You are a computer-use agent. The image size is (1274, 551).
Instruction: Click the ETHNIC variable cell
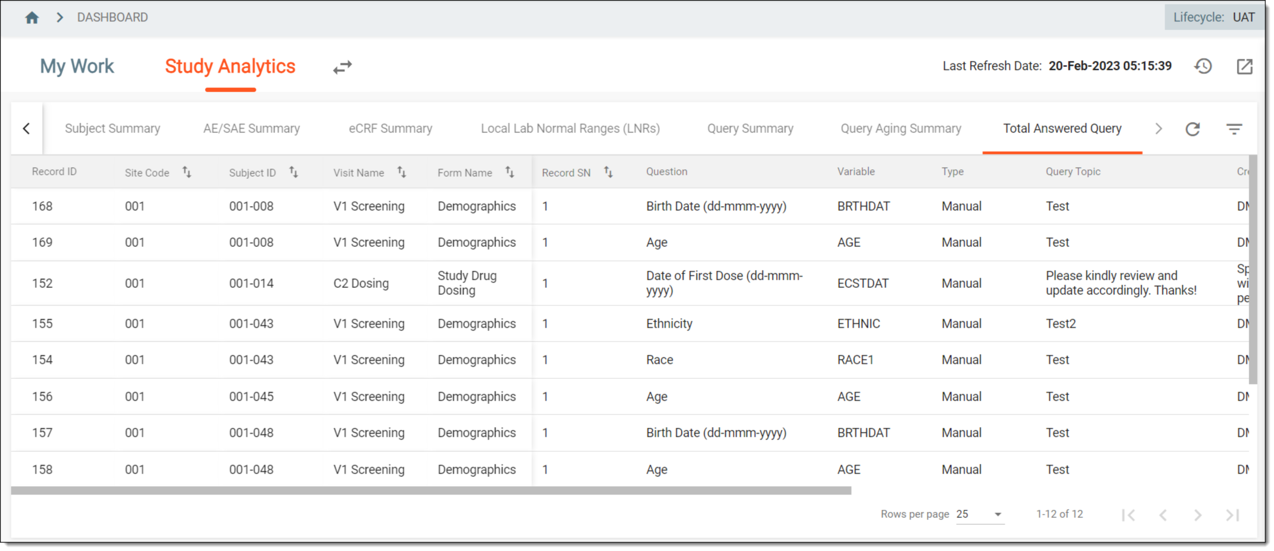[859, 324]
